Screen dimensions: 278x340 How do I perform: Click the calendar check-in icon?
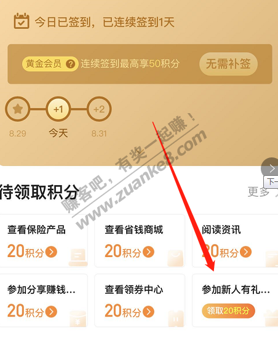click(x=22, y=21)
